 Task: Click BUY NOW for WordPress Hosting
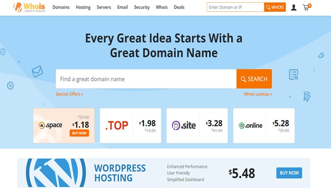point(289,173)
